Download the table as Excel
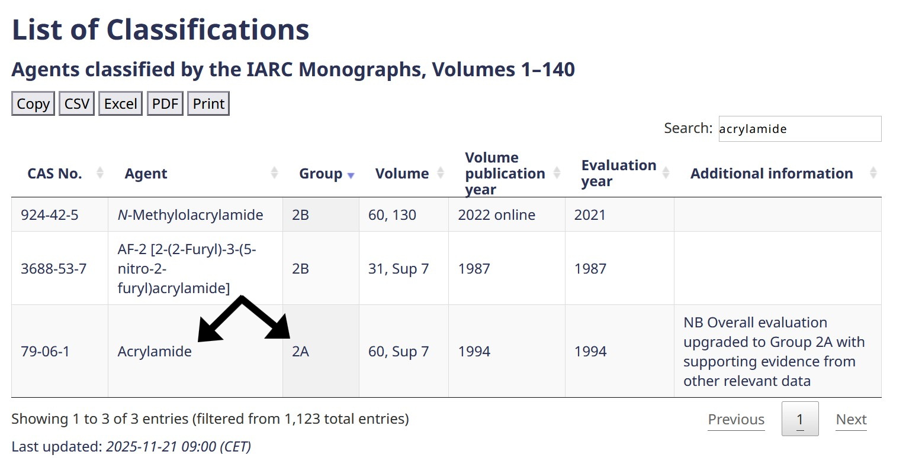The image size is (906, 458). 120,104
